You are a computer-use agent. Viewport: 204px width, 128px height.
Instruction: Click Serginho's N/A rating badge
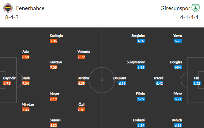pos(141,41)
